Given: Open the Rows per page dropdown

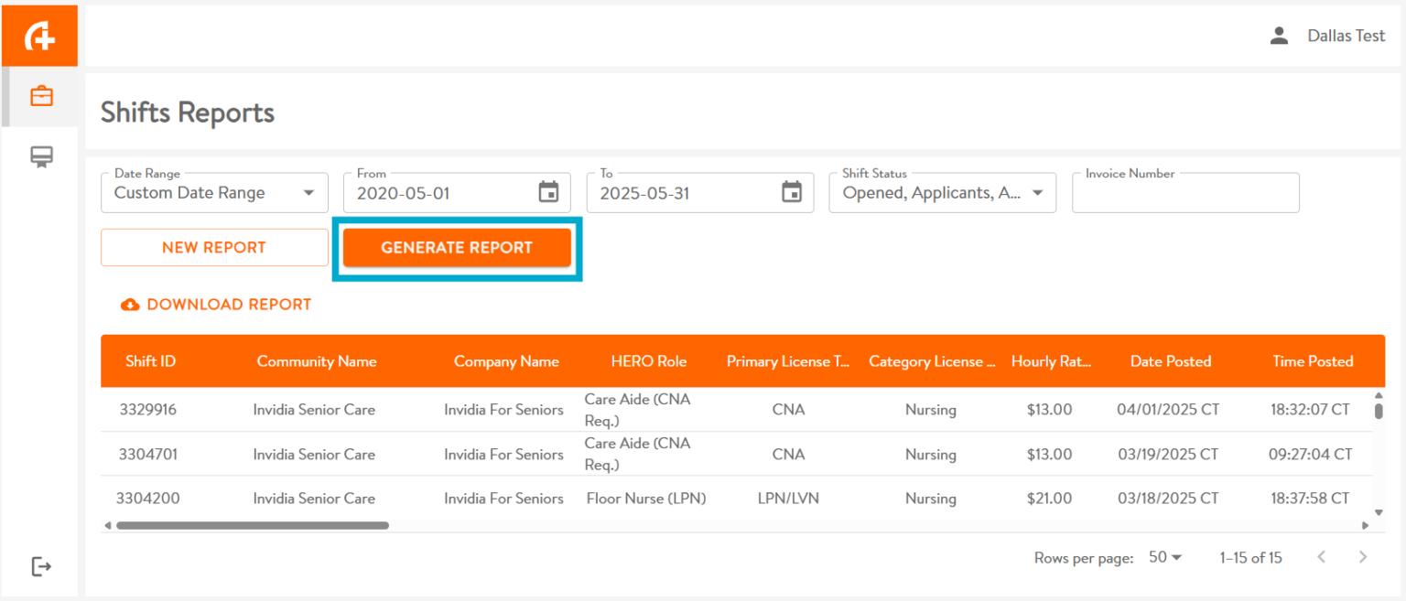Looking at the screenshot, I should (1165, 557).
